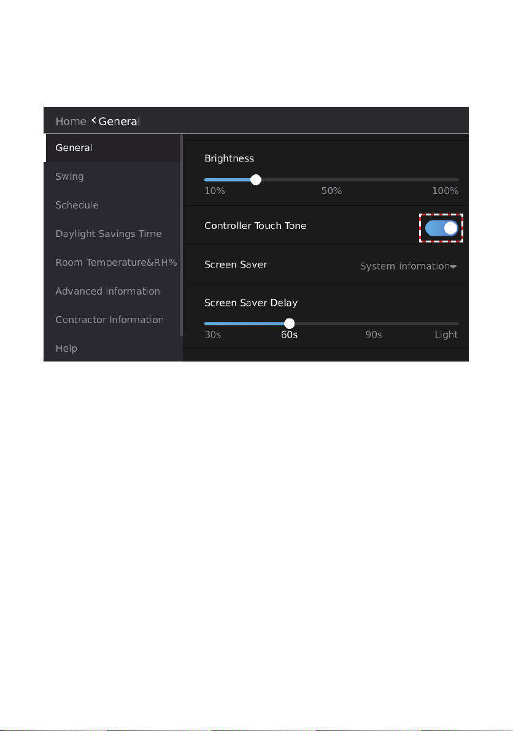This screenshot has height=731, width=513.
Task: Click the Brightness slider handle
Action: [256, 180]
